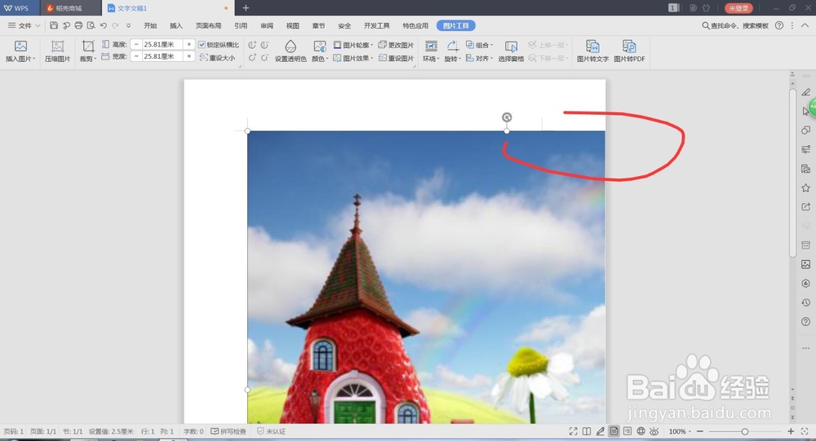Expand the Picture Effects (图片效果) dropdown

(371, 58)
